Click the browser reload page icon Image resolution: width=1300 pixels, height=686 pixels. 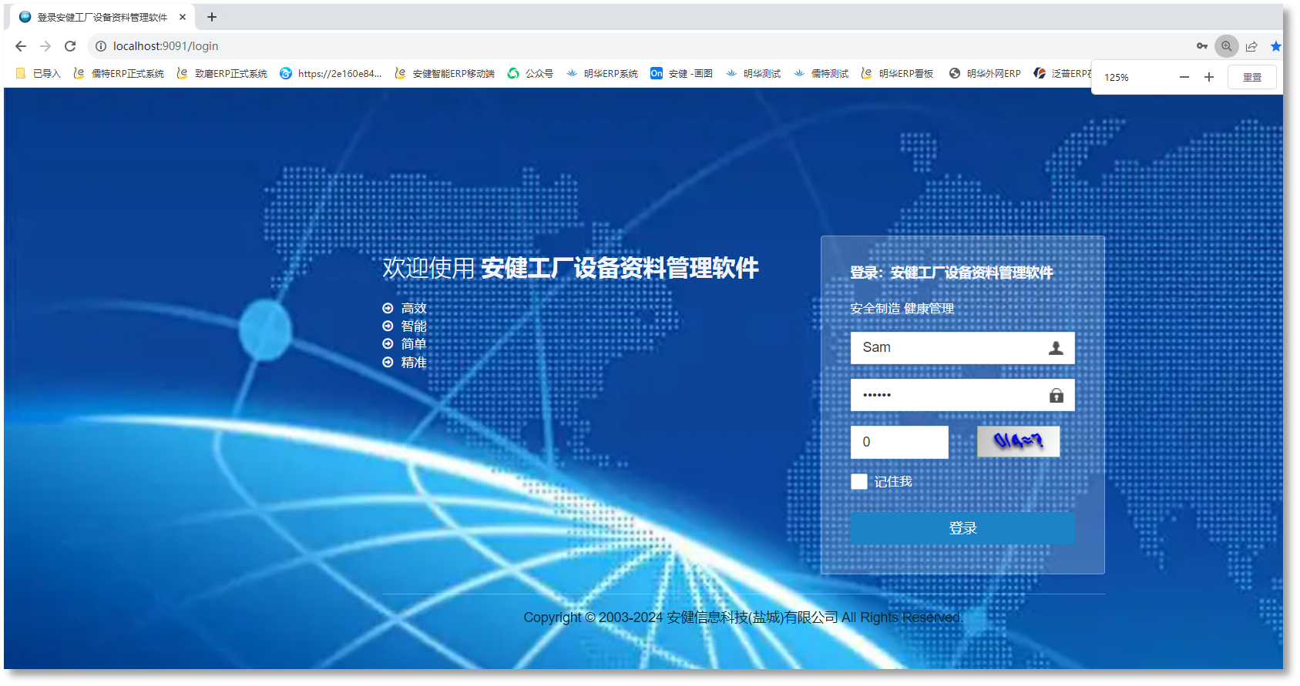pyautogui.click(x=70, y=46)
